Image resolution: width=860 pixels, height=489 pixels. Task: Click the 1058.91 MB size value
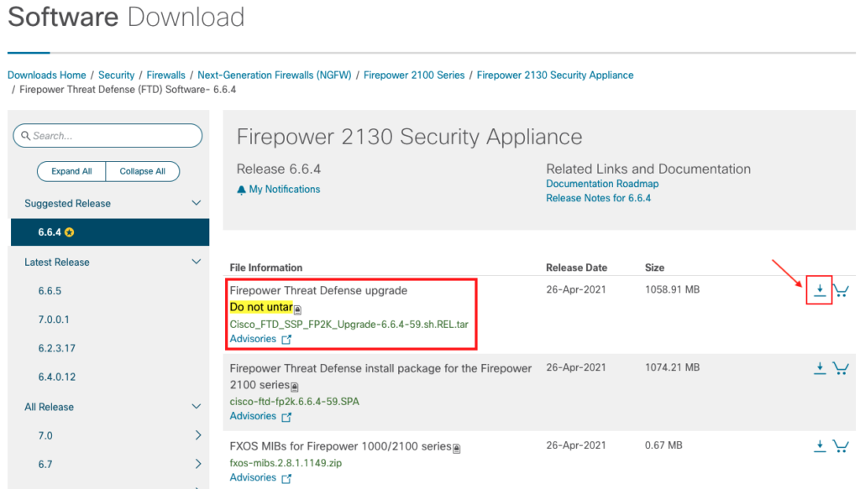pos(673,289)
